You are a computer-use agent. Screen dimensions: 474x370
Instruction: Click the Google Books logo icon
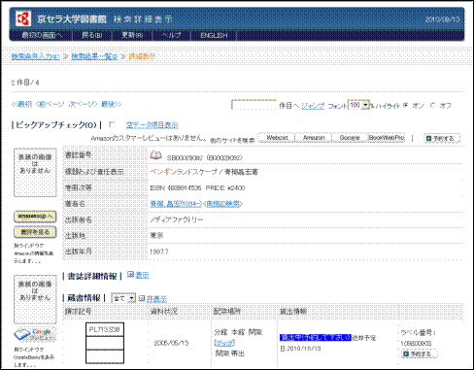tap(35, 335)
